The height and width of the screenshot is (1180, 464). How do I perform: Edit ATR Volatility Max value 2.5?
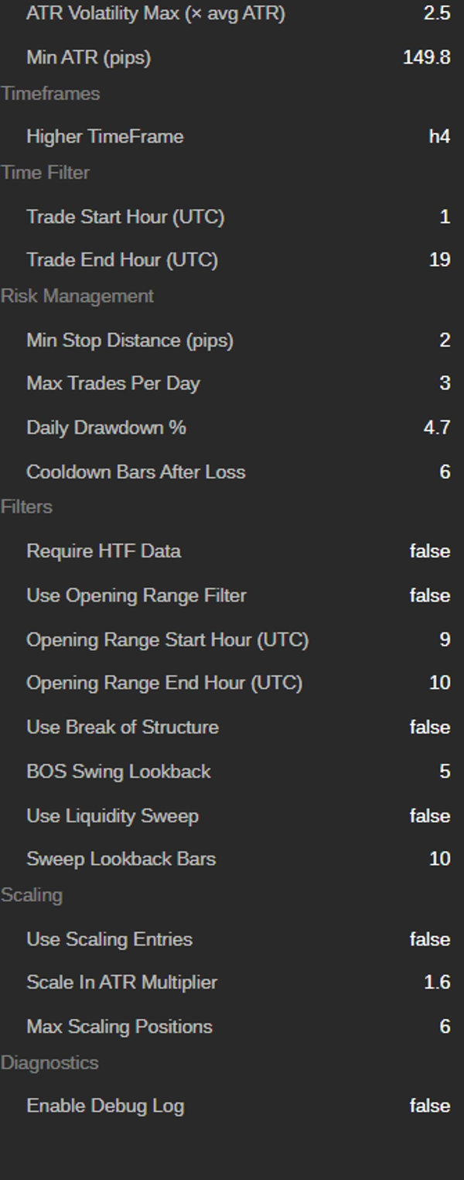(437, 13)
